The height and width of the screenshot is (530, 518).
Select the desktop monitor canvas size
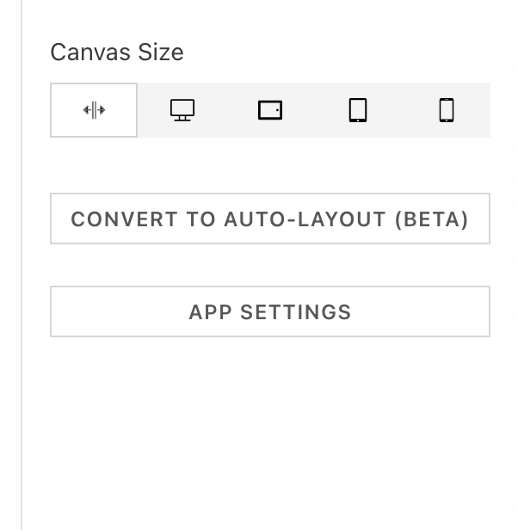point(182,110)
